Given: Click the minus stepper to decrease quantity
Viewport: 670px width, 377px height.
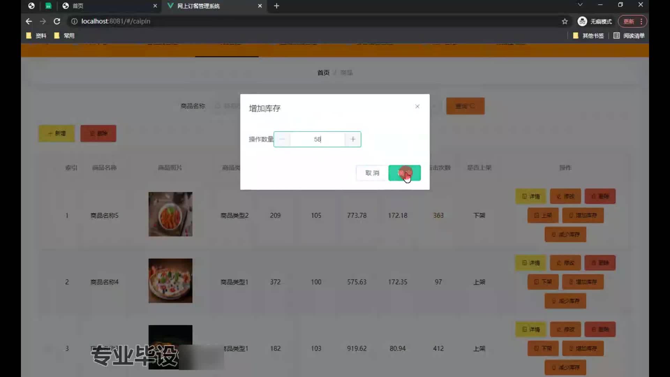Looking at the screenshot, I should click(282, 139).
